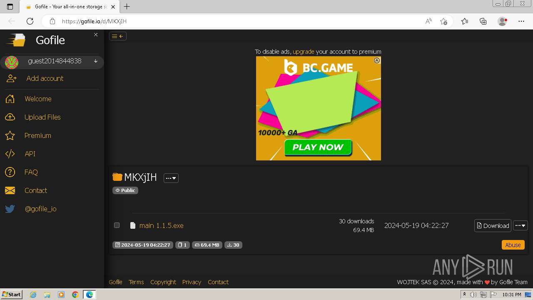The image size is (533, 300).
Task: Click the Gofile logo icon in the sidebar
Action: click(x=16, y=40)
